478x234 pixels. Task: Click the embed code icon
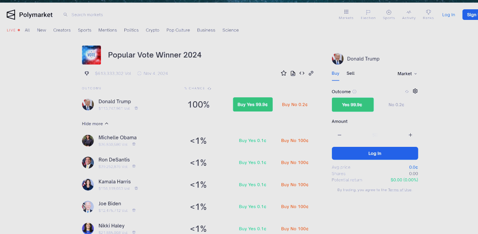pyautogui.click(x=302, y=73)
